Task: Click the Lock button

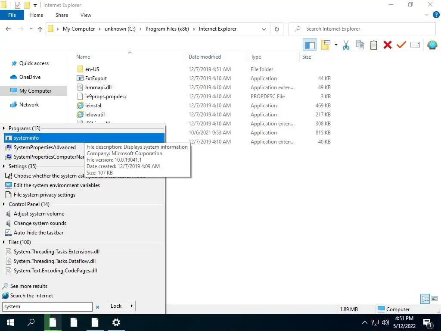Action: pos(116,306)
